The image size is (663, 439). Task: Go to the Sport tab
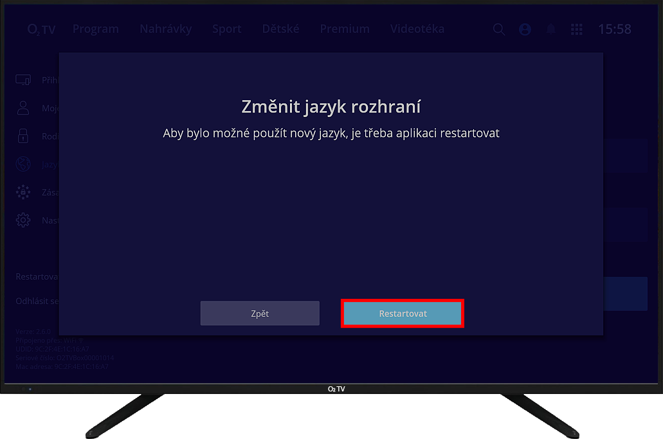pos(227,29)
